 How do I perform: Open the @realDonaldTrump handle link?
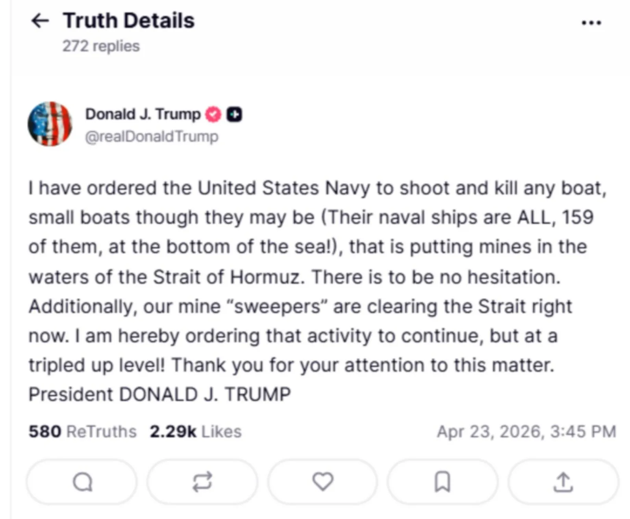(152, 136)
